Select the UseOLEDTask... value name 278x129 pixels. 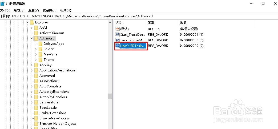(x=132, y=46)
